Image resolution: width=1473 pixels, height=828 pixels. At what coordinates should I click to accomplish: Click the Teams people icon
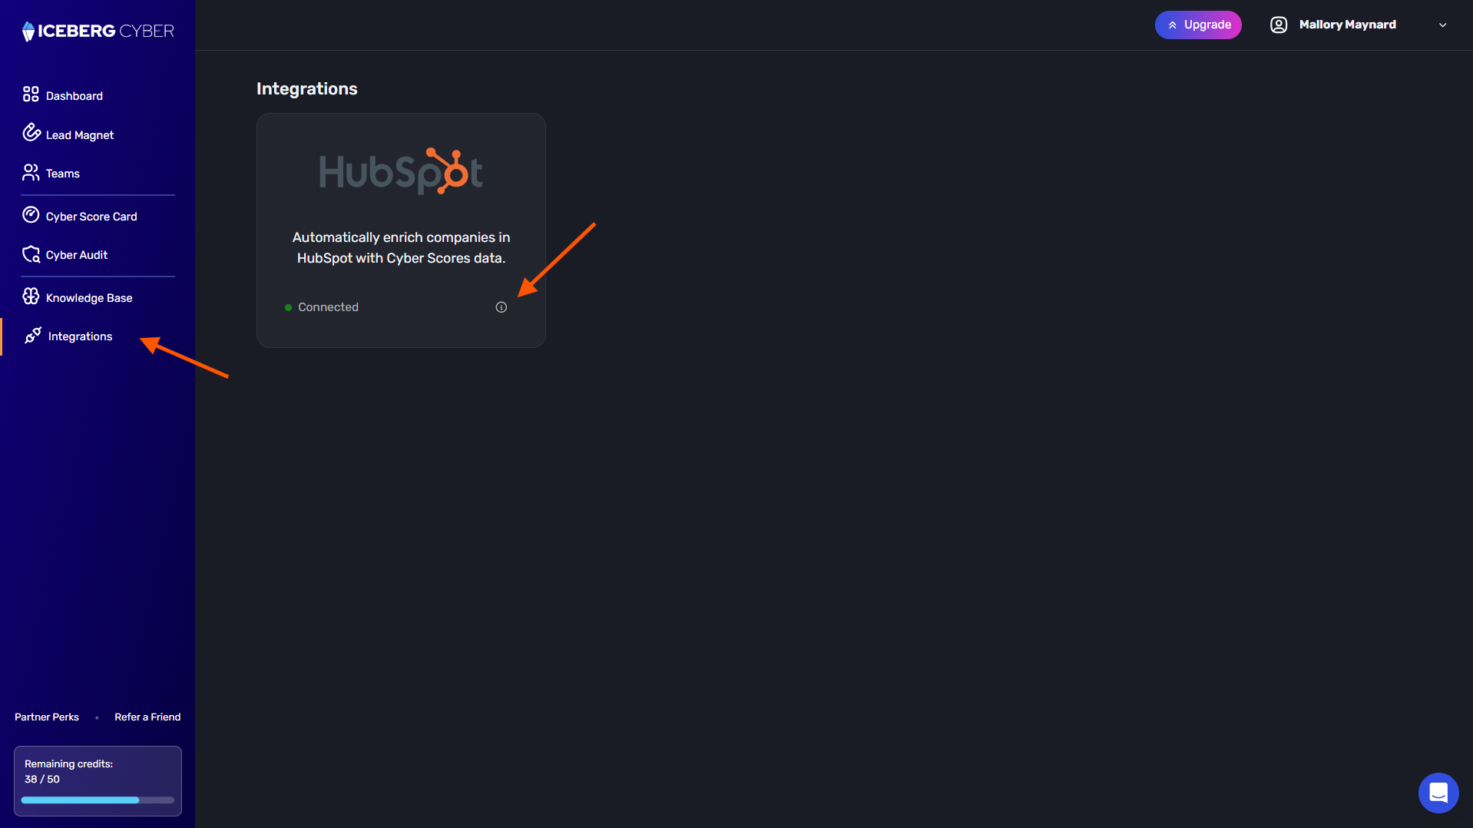coord(31,172)
